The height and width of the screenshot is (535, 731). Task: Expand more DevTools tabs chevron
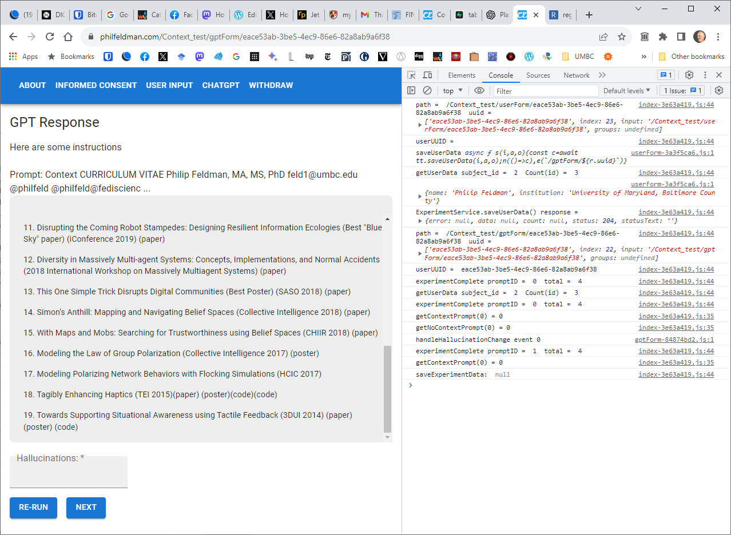click(x=602, y=75)
